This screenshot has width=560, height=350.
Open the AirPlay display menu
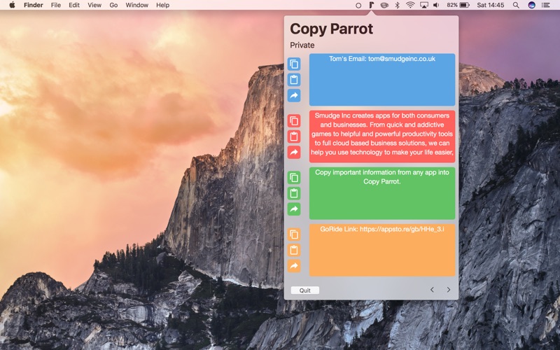(424, 5)
